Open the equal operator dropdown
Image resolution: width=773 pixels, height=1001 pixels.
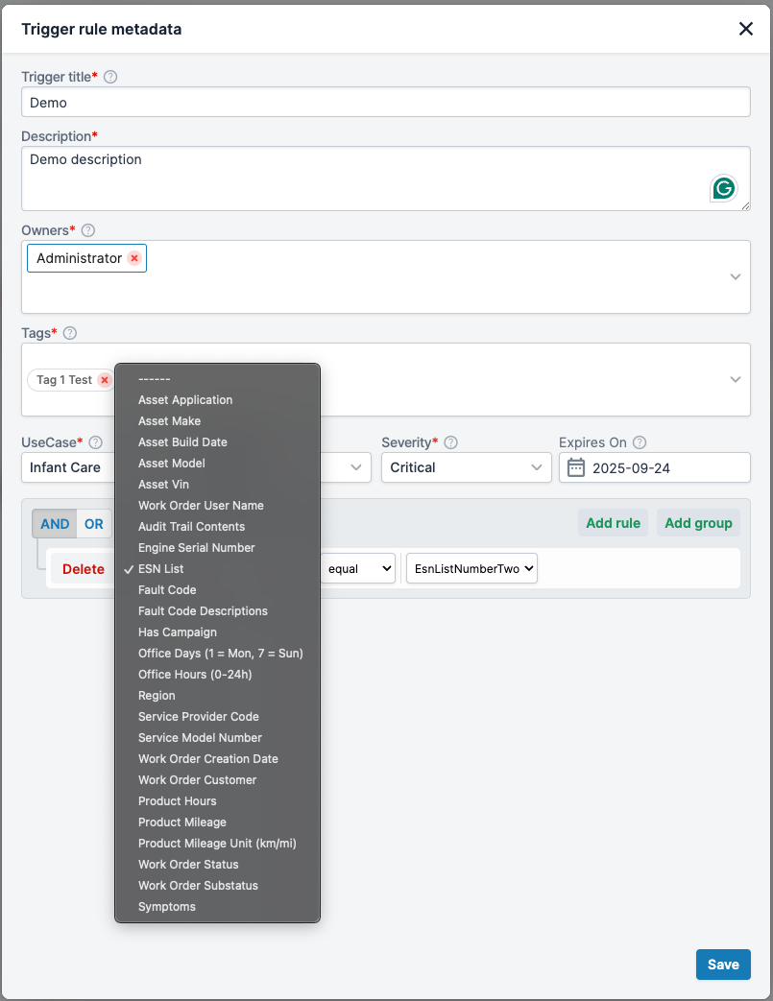(x=358, y=568)
